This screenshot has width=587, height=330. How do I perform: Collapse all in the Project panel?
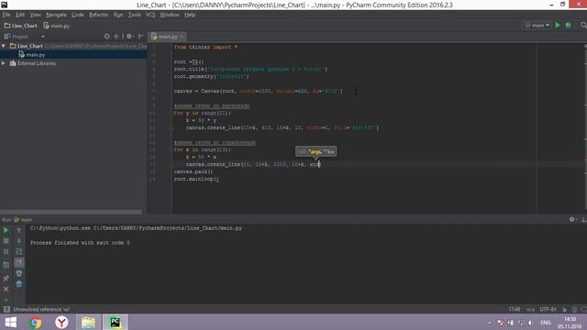(x=116, y=37)
